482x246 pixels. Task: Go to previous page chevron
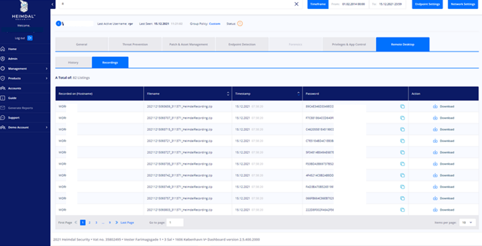(x=76, y=222)
